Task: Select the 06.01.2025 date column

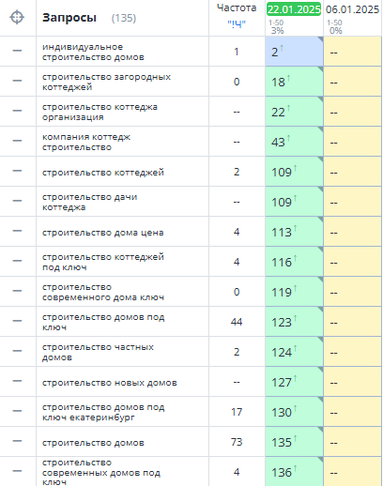Action: pos(352,9)
